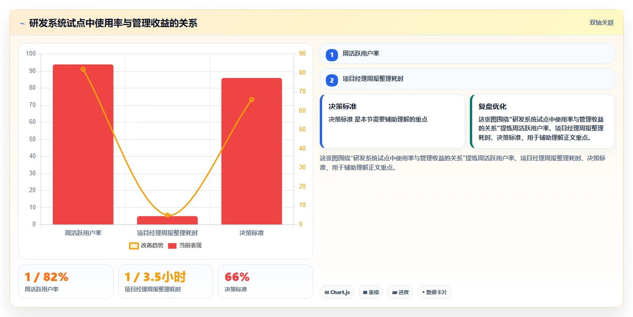Click the line point at 项目经理周报整理耗时
Screen dimensions: 633x317
point(167,215)
